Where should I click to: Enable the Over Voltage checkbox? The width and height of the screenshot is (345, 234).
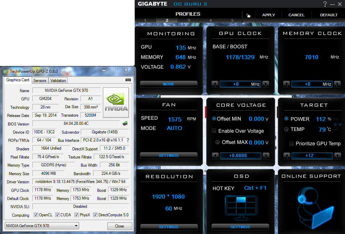[x=214, y=131]
